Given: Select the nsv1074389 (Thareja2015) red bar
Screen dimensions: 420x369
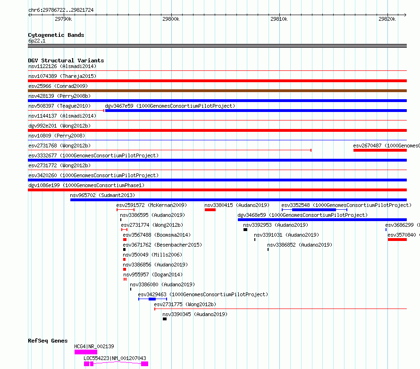Looking at the screenshot, I should pos(217,81).
